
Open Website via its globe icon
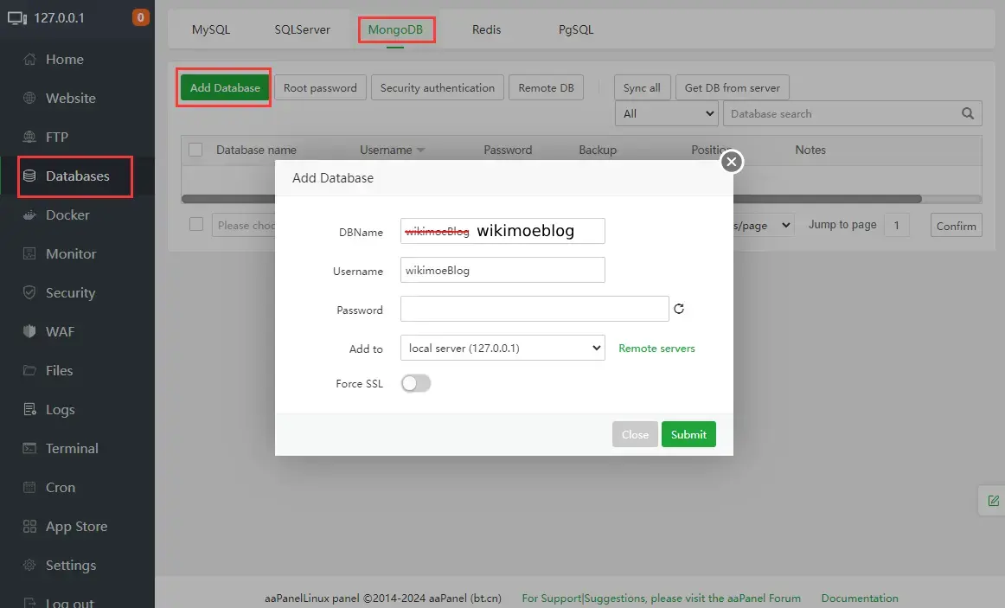(x=30, y=99)
